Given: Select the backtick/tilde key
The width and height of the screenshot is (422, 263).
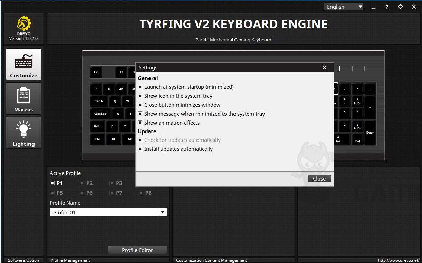Looking at the screenshot, I should [x=96, y=89].
